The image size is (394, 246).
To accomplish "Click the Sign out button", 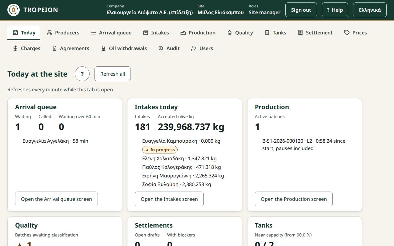I will (301, 10).
